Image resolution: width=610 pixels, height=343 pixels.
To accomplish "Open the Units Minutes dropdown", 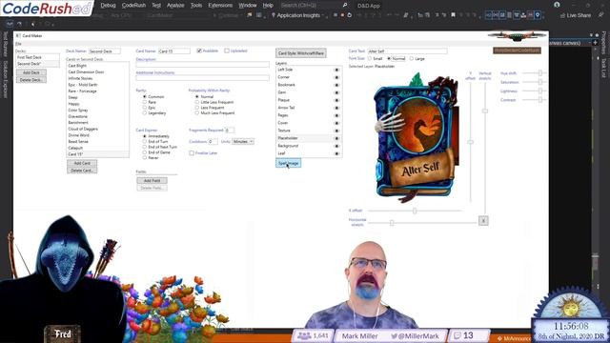I will 243,142.
